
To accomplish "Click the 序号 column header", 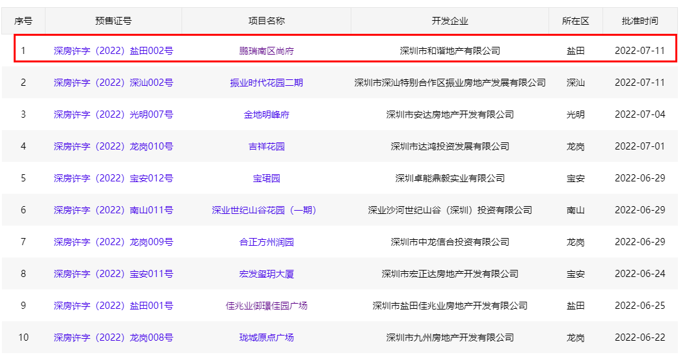I will (23, 21).
